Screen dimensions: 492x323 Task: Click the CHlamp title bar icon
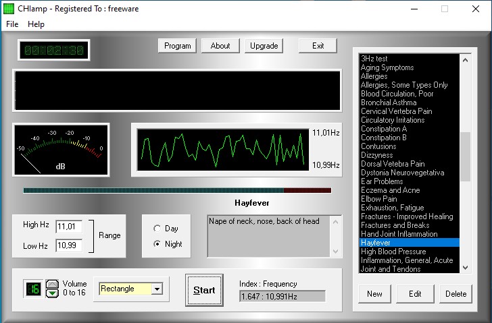click(9, 9)
